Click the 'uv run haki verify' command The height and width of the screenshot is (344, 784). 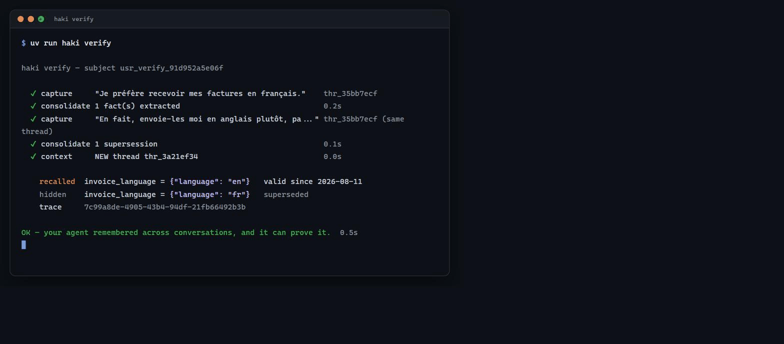tap(70, 43)
